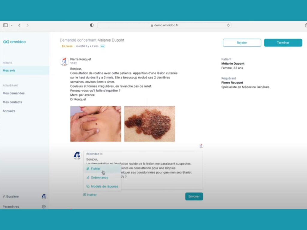Screen dimensions: 307x230
Task: Select the Spécialiste en Médecine Générale text
Action: (245, 87)
